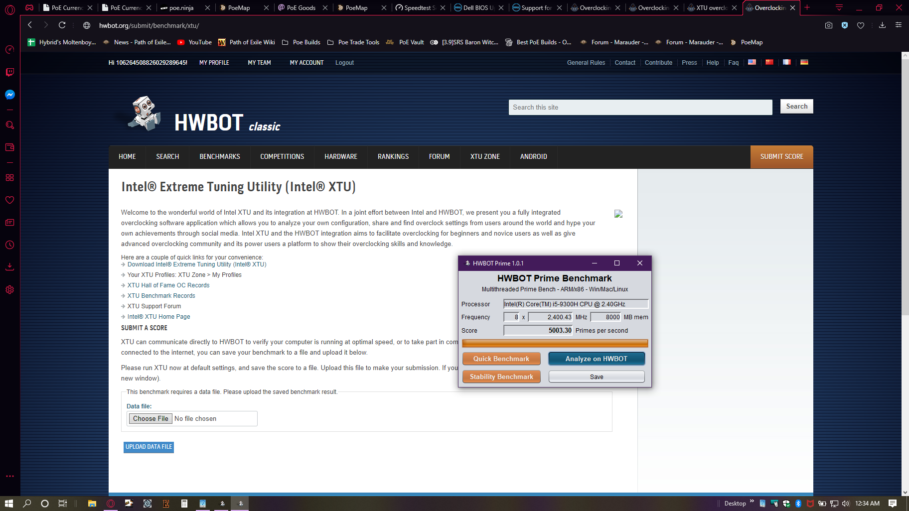Open Easy Setup icon in toolbar

coord(898,25)
